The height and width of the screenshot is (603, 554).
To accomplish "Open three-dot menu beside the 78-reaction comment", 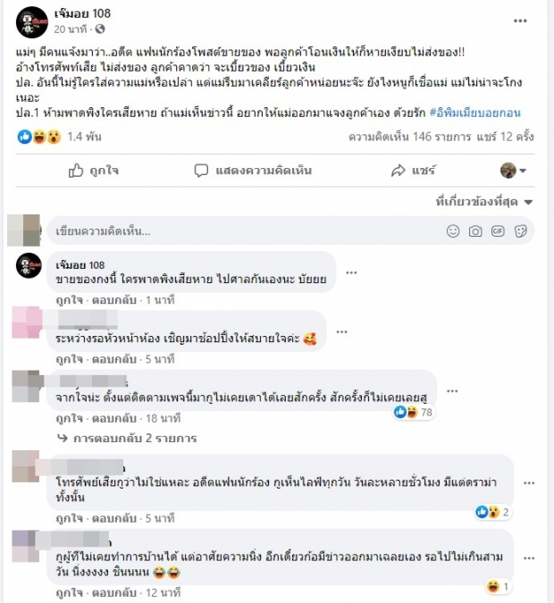I will 452,391.
